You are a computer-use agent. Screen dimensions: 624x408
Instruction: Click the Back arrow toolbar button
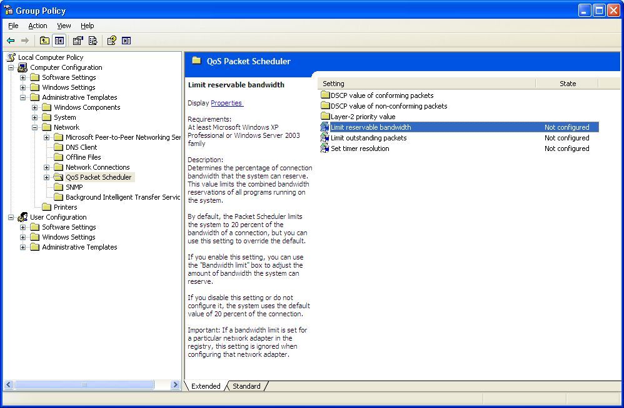coord(11,41)
